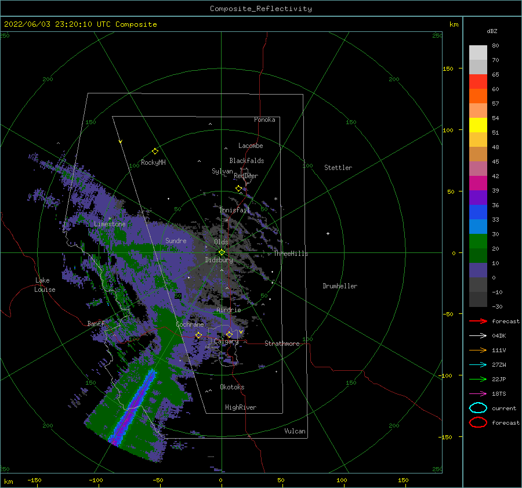Click the Banff town label

[96, 323]
